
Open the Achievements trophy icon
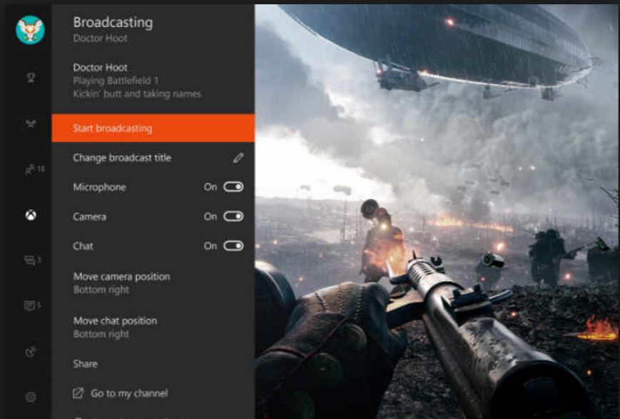tap(31, 77)
